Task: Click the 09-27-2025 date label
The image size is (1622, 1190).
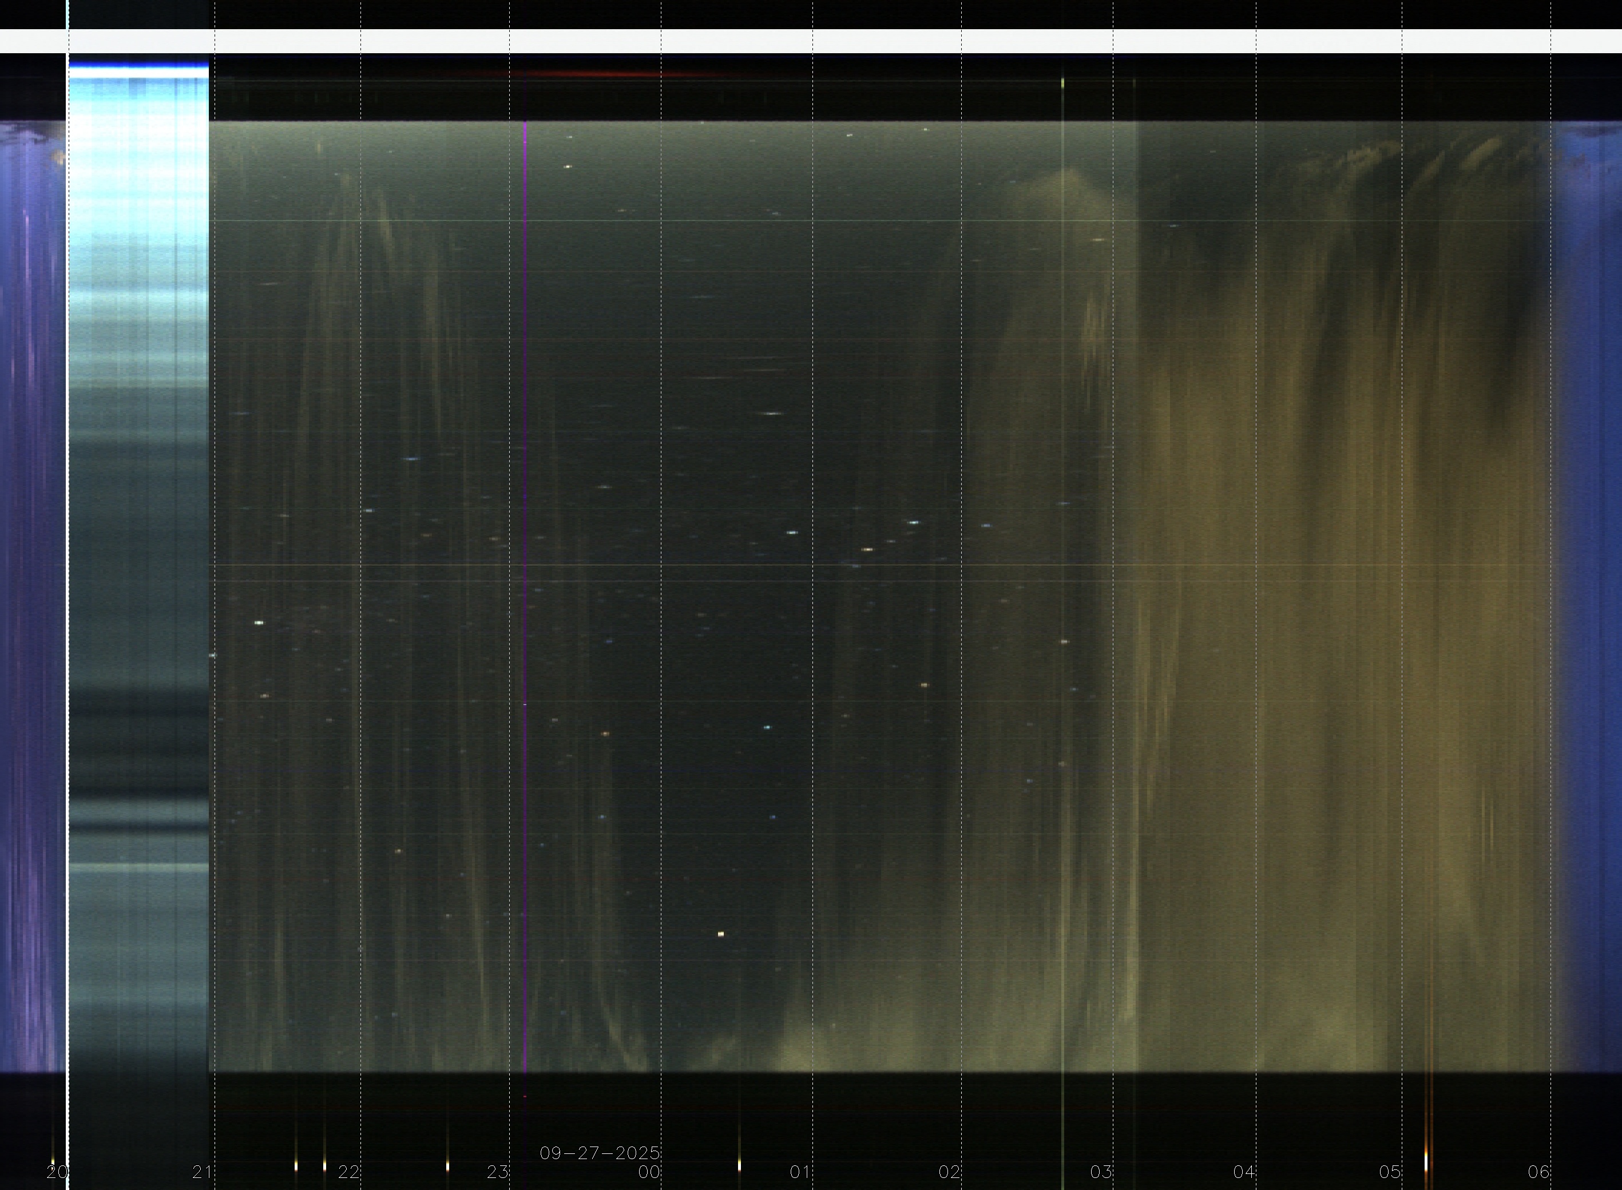Action: (599, 1153)
